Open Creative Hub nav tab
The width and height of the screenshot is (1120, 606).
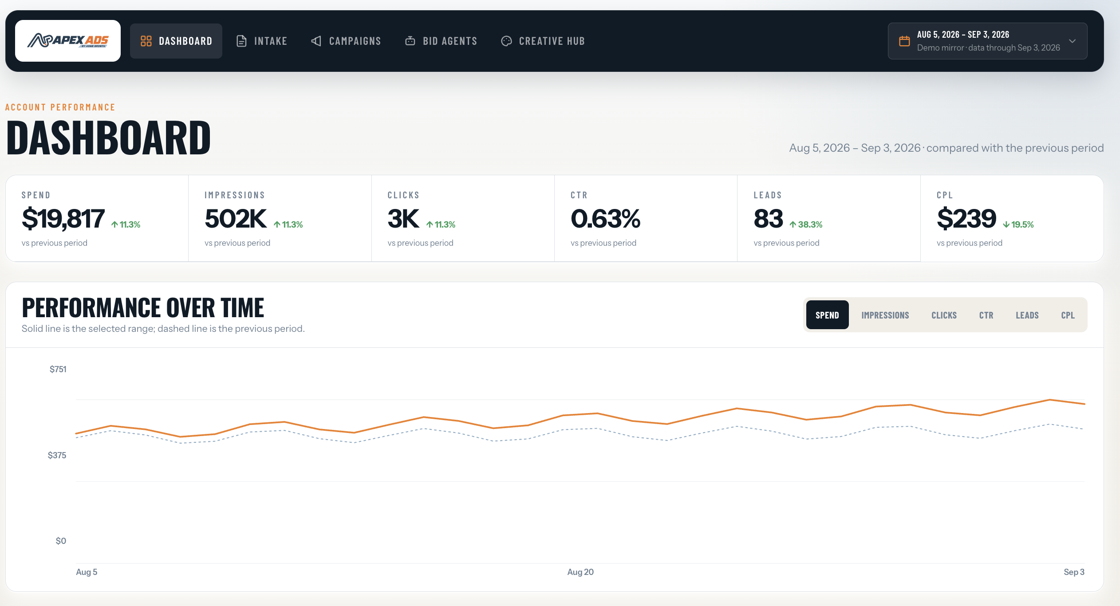[543, 41]
